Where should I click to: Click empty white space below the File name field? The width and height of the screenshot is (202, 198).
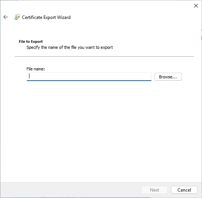tap(100, 129)
